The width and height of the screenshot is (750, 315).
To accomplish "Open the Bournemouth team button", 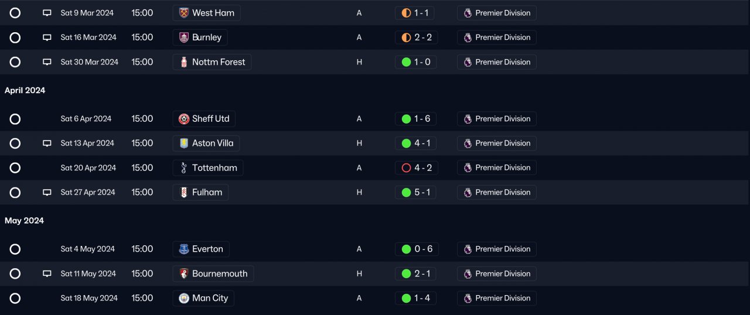I will (213, 273).
